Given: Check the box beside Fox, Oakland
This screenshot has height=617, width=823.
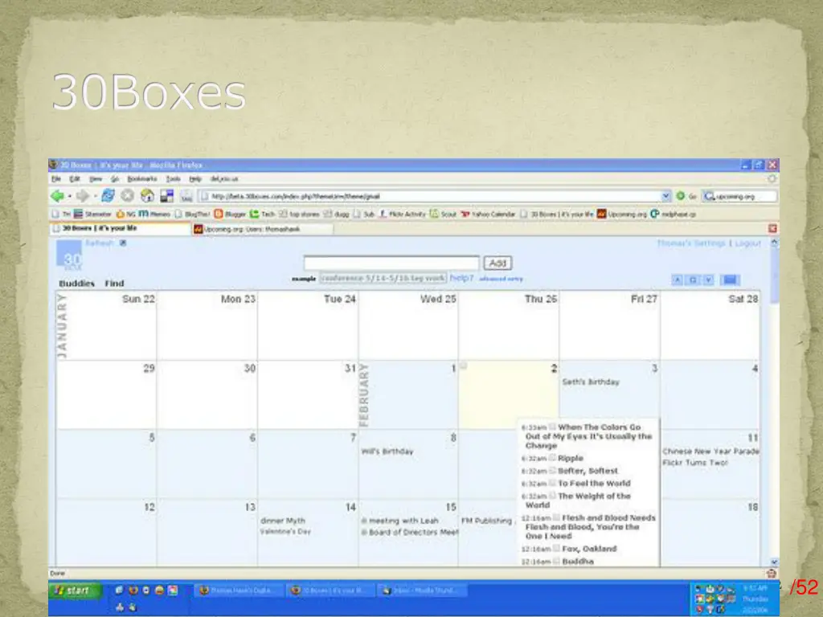Looking at the screenshot, I should (x=556, y=548).
